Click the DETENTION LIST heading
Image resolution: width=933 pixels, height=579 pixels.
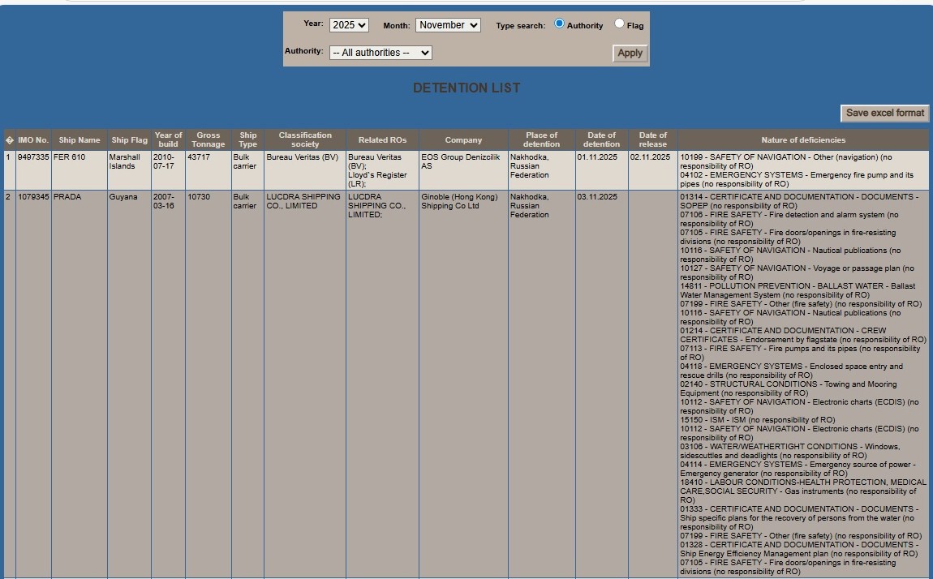click(x=466, y=88)
